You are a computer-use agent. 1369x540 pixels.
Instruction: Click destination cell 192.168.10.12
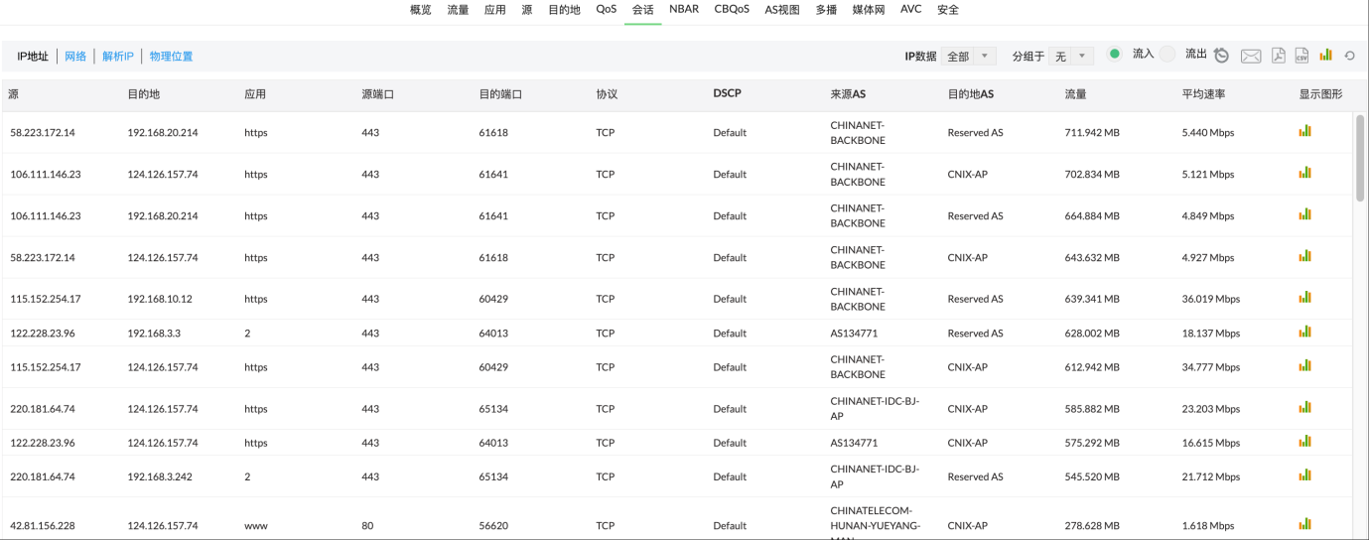(160, 299)
